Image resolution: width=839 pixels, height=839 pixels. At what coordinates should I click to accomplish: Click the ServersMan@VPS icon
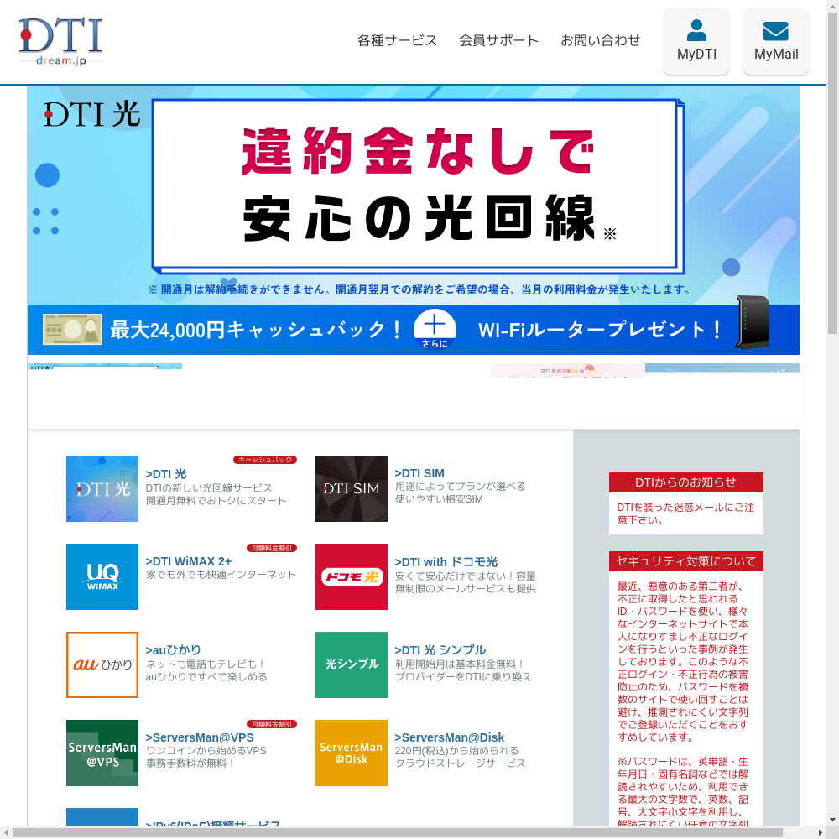click(x=102, y=753)
